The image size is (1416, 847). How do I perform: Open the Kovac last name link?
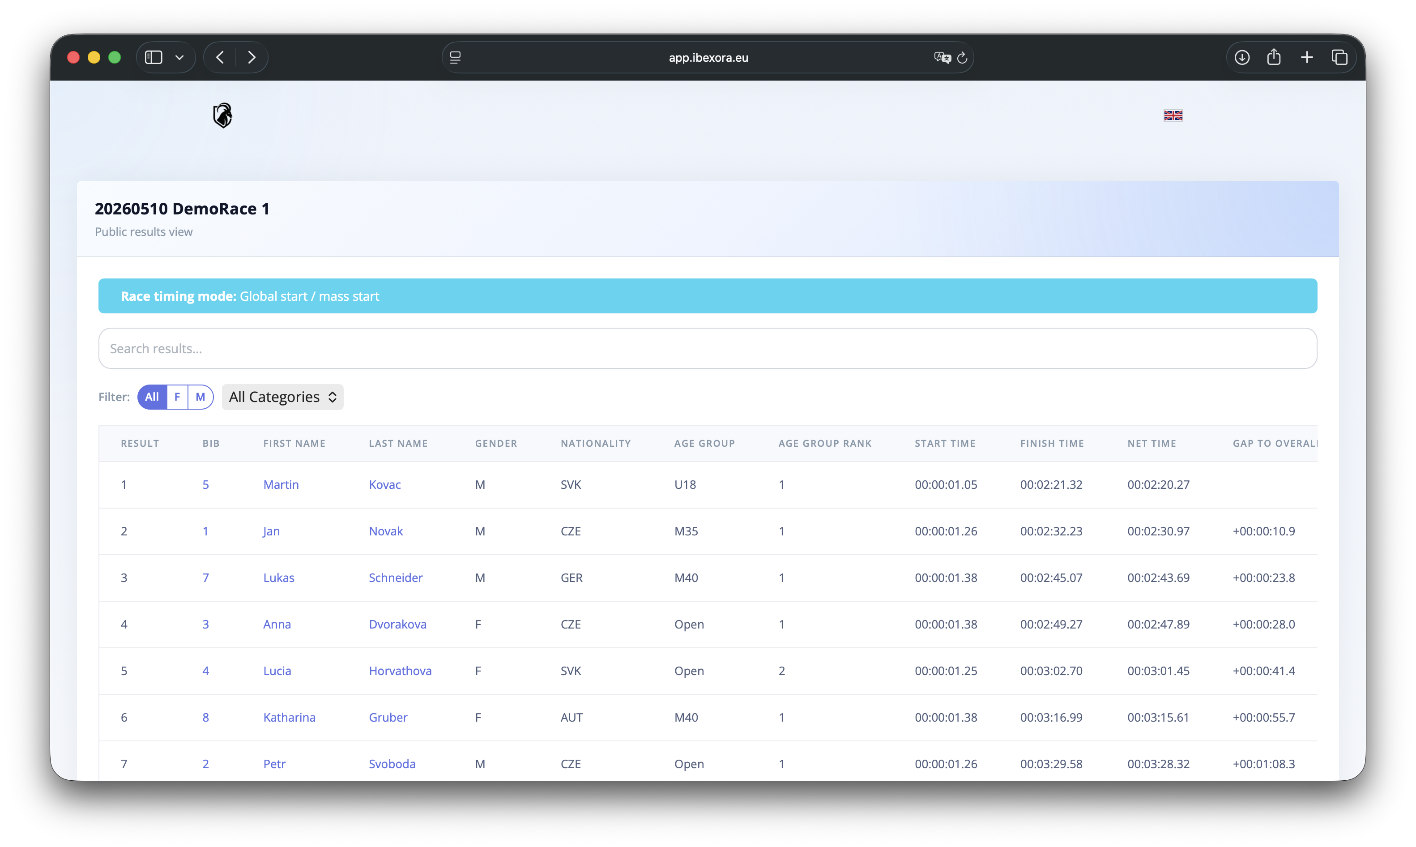(x=384, y=484)
